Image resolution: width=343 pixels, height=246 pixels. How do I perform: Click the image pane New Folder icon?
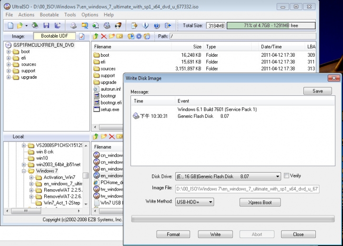point(112,36)
